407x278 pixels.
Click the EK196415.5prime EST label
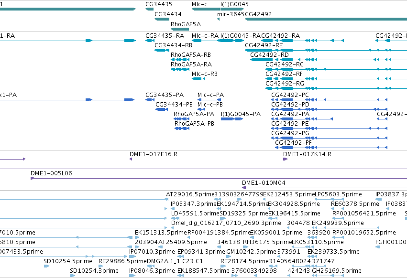pos(294,214)
